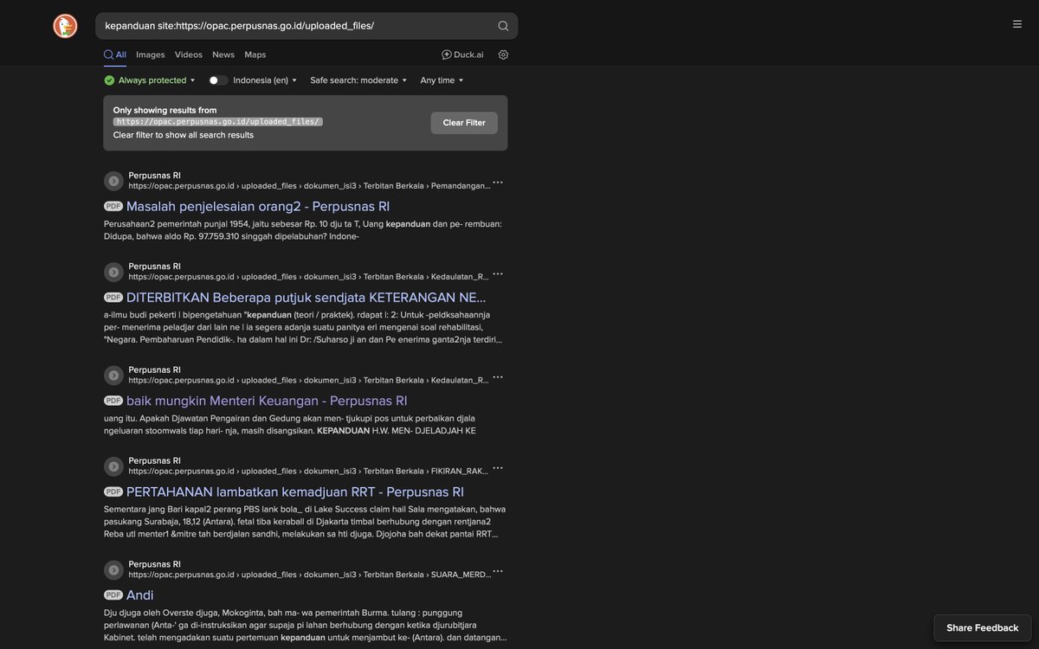Open more options for baik mungkin result
1039x649 pixels.
(x=498, y=377)
